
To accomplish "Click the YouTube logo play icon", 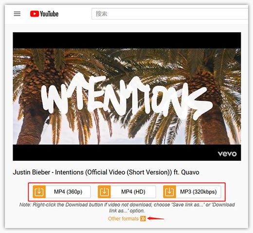I will [x=35, y=14].
